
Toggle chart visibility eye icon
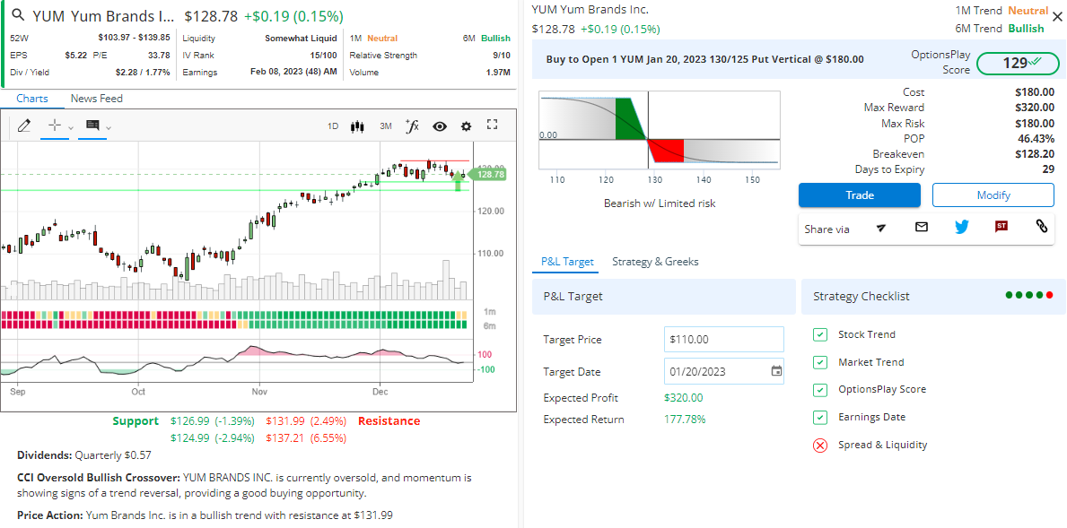440,126
